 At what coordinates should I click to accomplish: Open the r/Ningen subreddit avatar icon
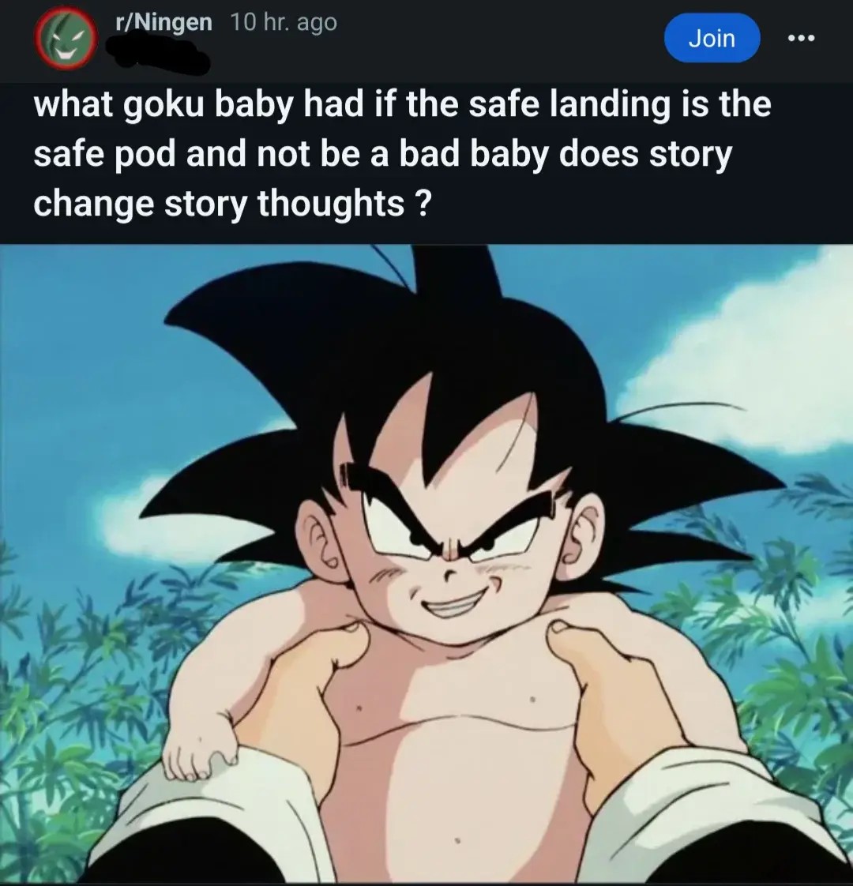coord(66,39)
